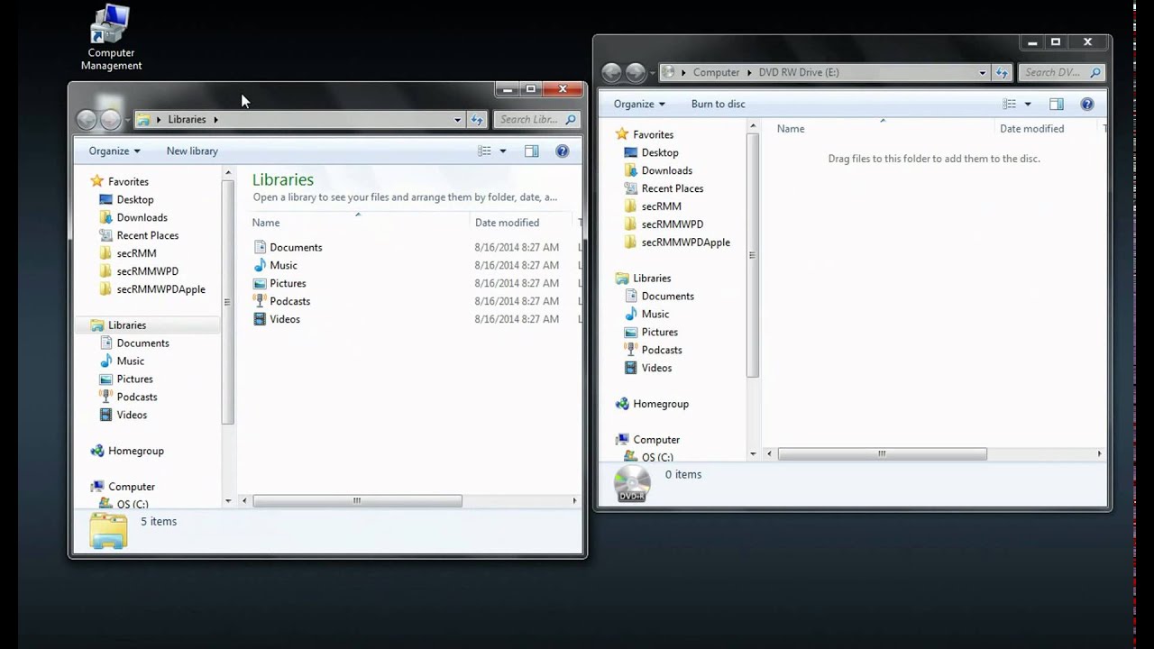Viewport: 1154px width, 649px height.
Task: Click Computer breadcrumb in DVD window address bar
Action: pos(716,72)
